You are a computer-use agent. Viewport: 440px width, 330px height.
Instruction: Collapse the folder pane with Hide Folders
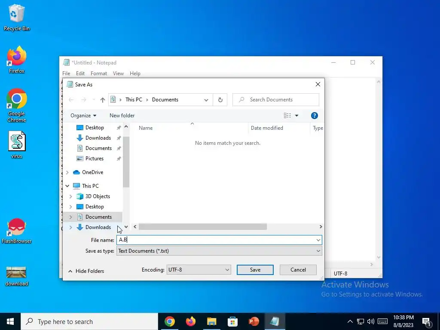point(86,271)
